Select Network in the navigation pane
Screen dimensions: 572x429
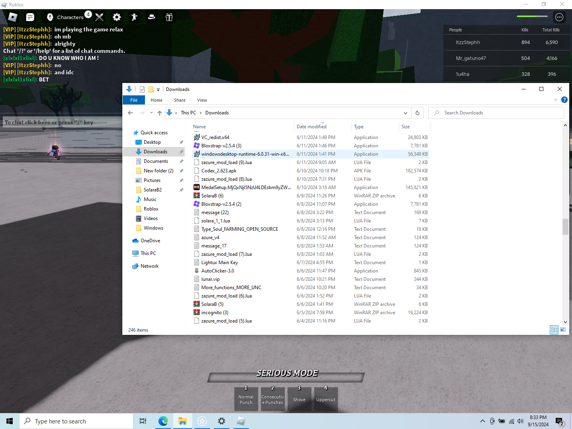[149, 266]
